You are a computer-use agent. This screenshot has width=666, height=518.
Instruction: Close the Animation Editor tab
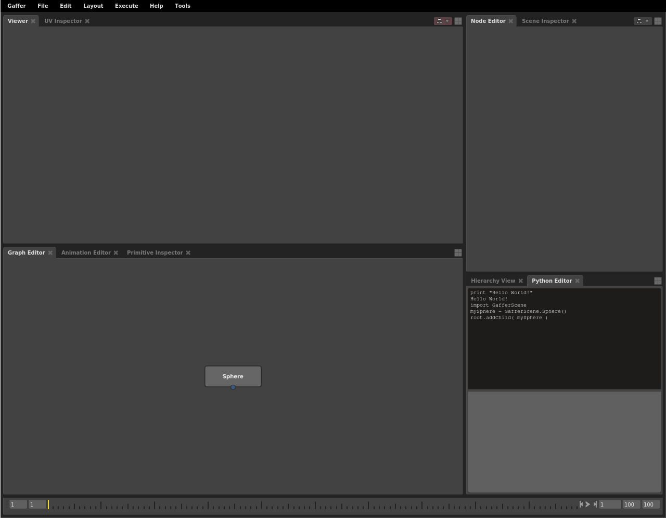pyautogui.click(x=116, y=253)
